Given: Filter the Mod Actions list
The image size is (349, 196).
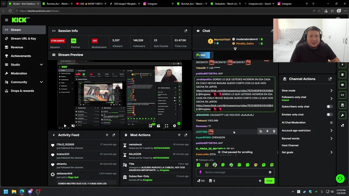Looking at the screenshot, I should click(179, 135).
